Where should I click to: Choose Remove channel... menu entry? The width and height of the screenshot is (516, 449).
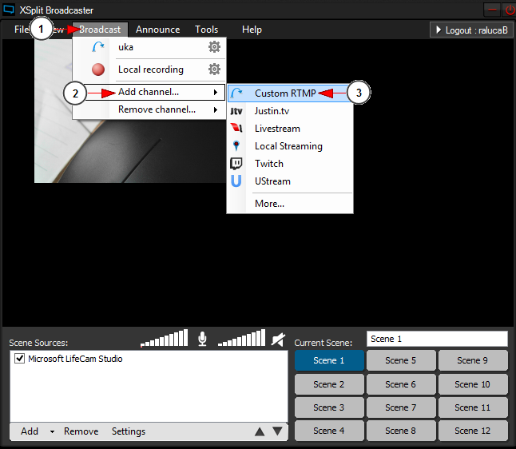point(149,109)
